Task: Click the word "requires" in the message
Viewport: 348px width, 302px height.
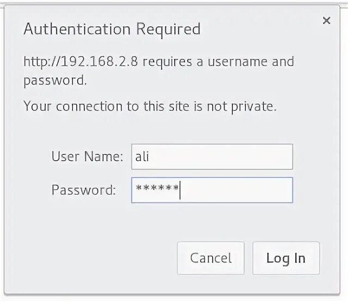Action: tap(170, 61)
